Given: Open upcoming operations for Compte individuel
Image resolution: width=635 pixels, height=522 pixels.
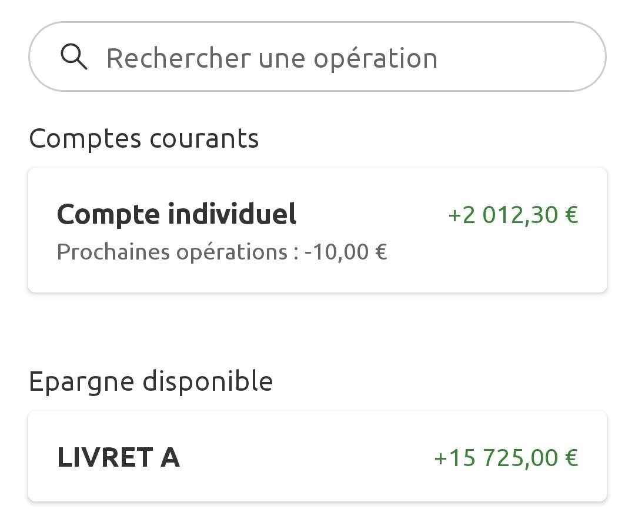Looking at the screenshot, I should 222,251.
